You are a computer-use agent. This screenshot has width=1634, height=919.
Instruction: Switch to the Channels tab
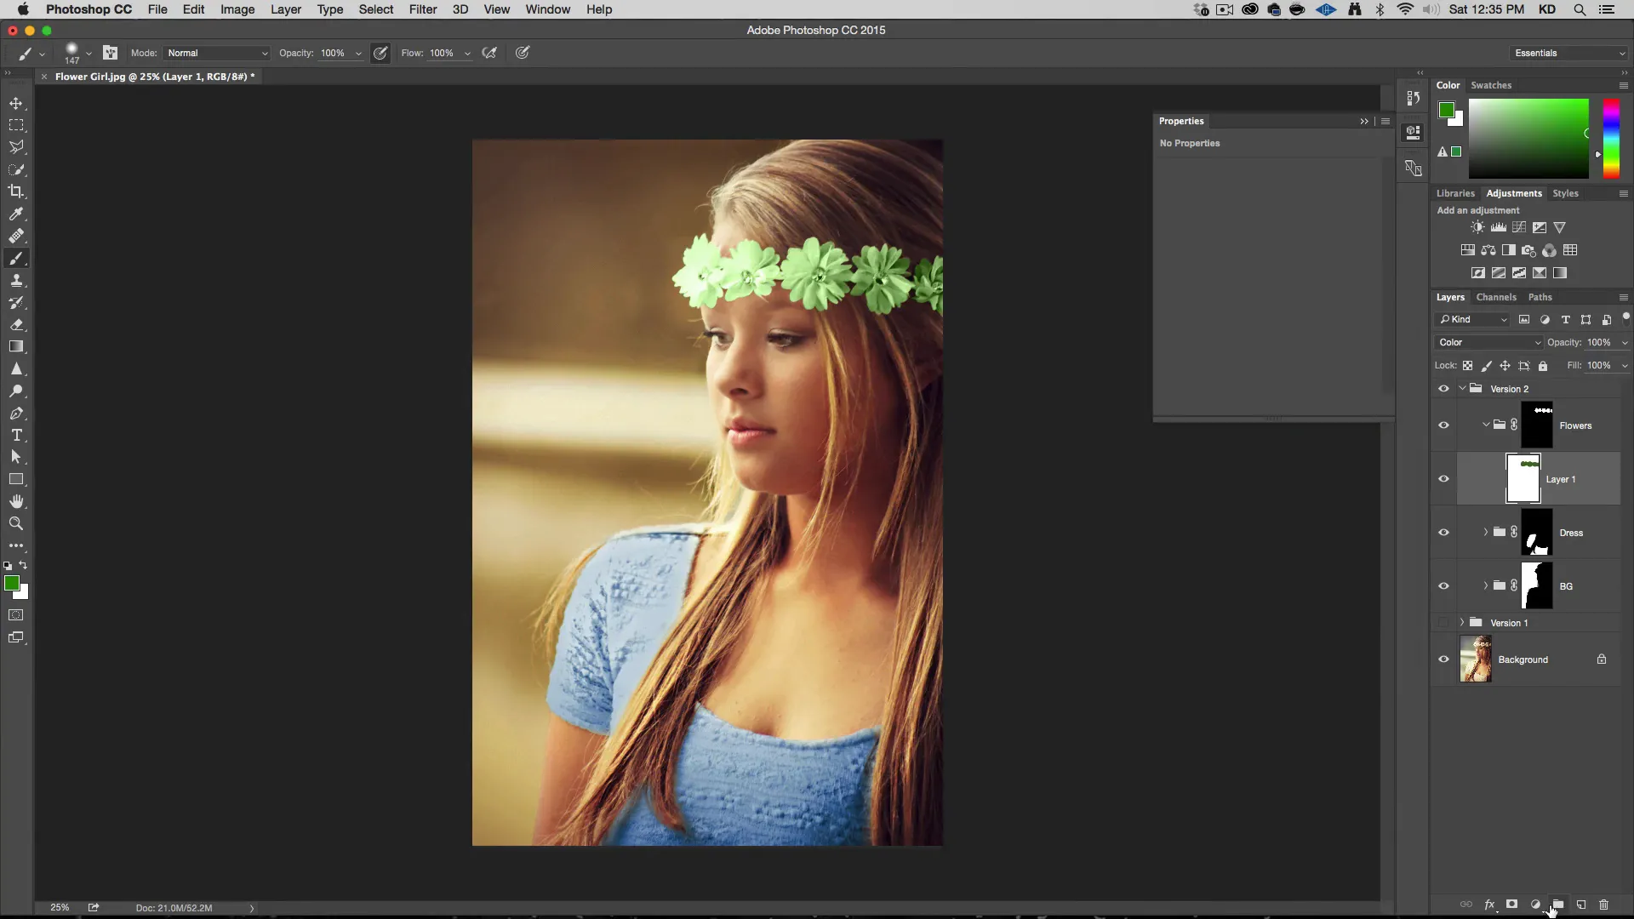1496,296
